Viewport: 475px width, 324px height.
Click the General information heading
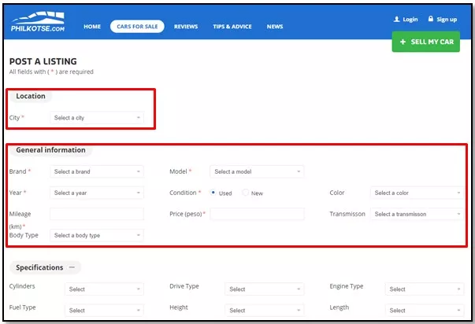(x=50, y=149)
